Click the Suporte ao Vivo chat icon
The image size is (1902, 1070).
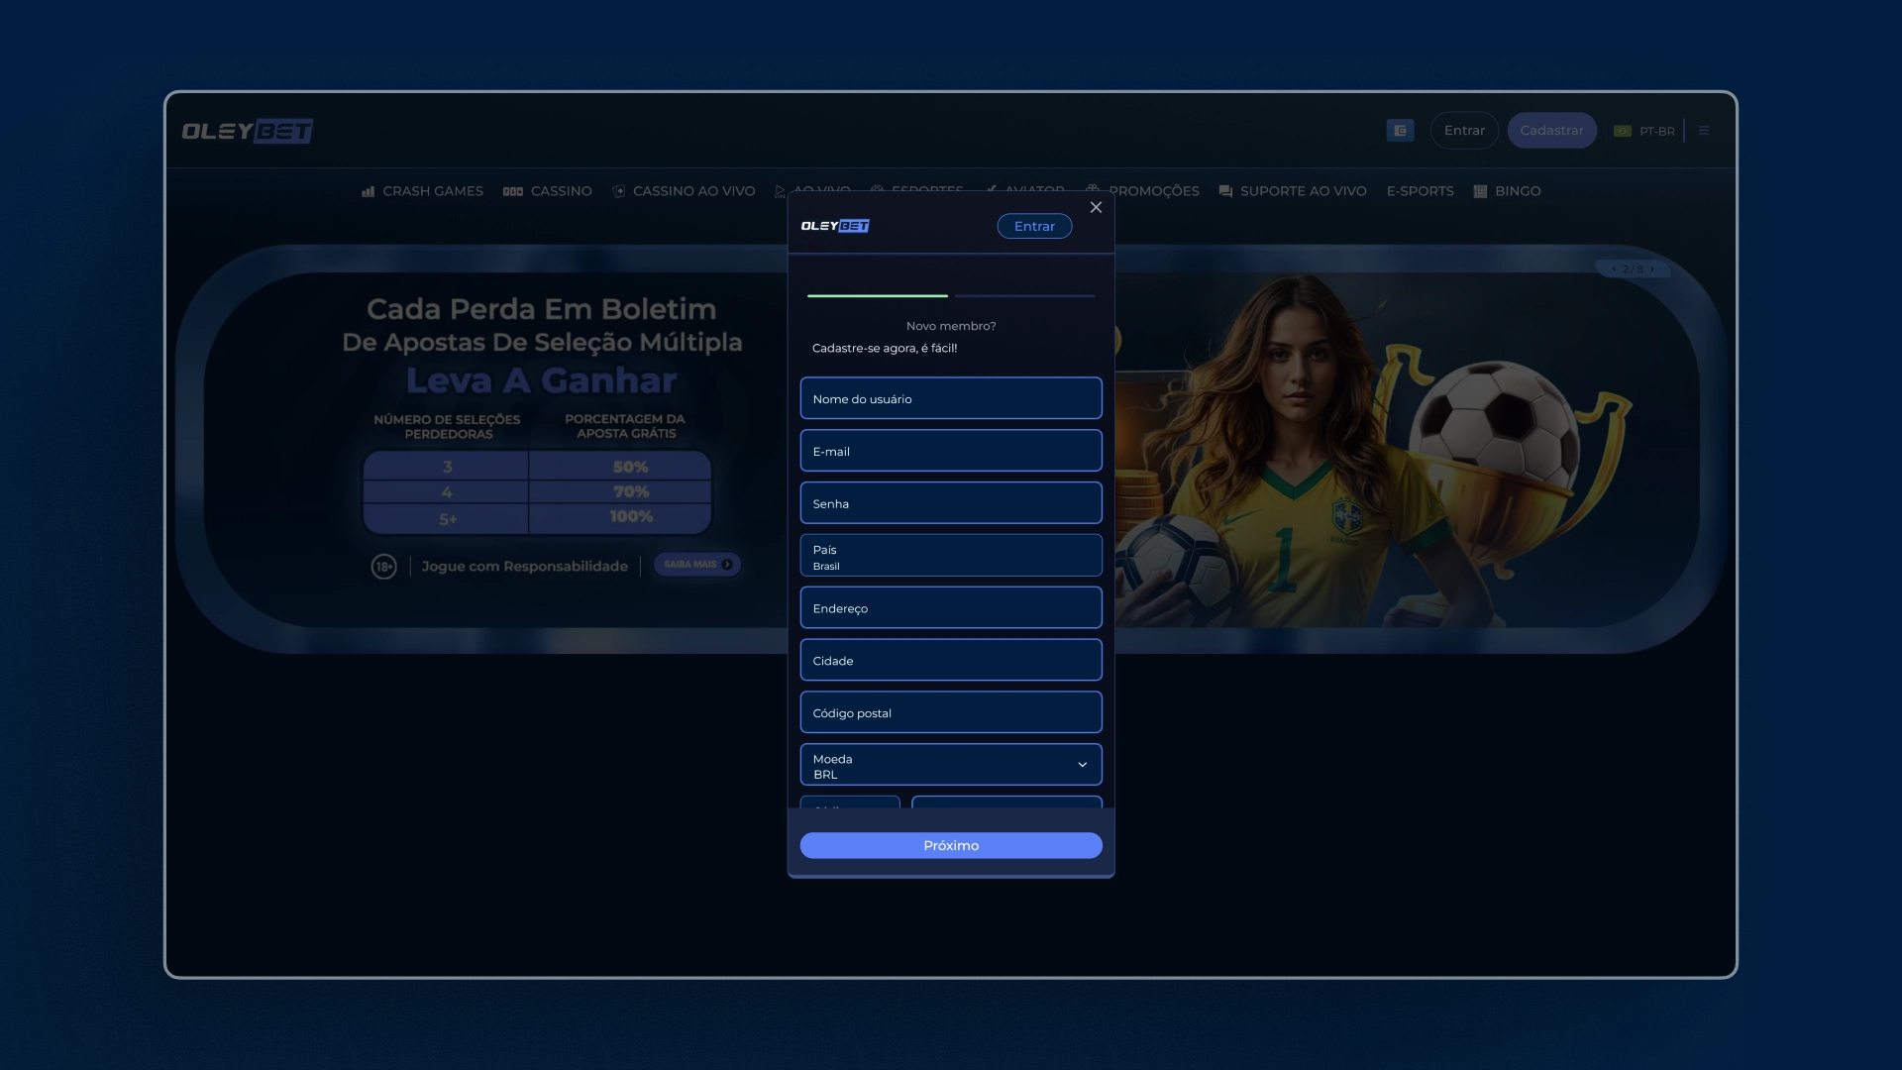click(x=1225, y=191)
